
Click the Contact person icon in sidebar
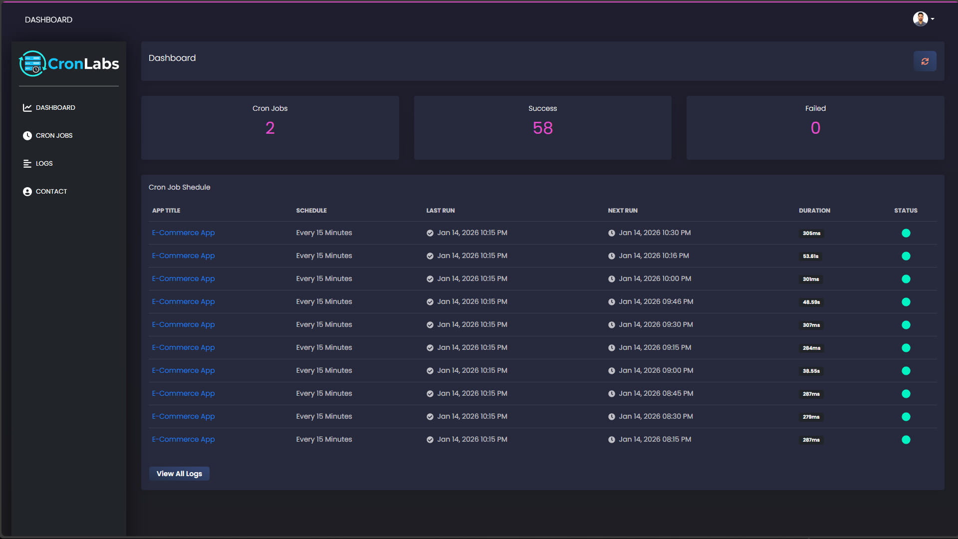[27, 192]
